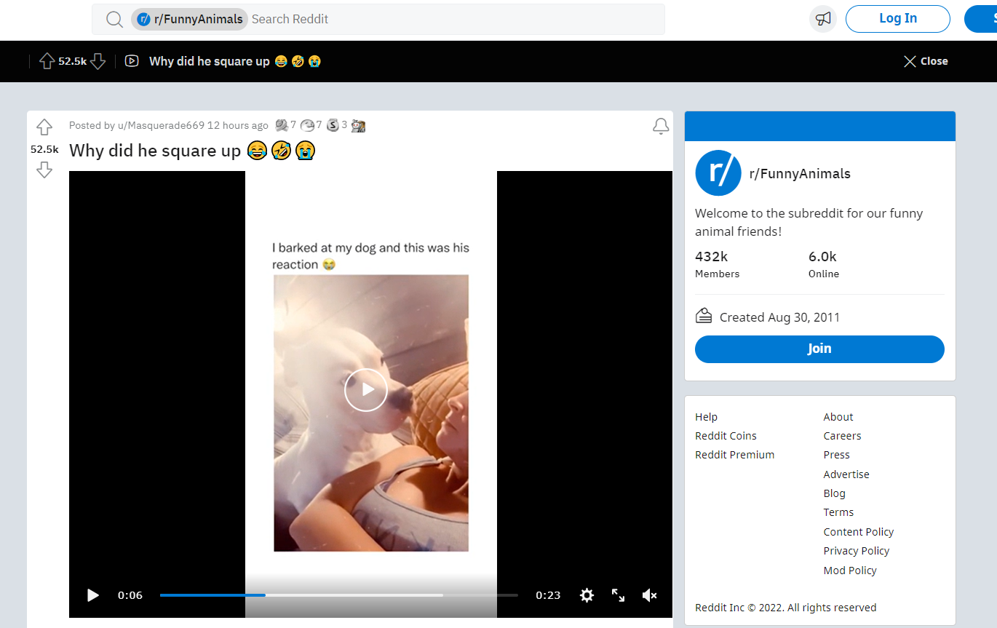Viewport: 997px width, 628px height.
Task: Open the Press link
Action: (x=836, y=455)
